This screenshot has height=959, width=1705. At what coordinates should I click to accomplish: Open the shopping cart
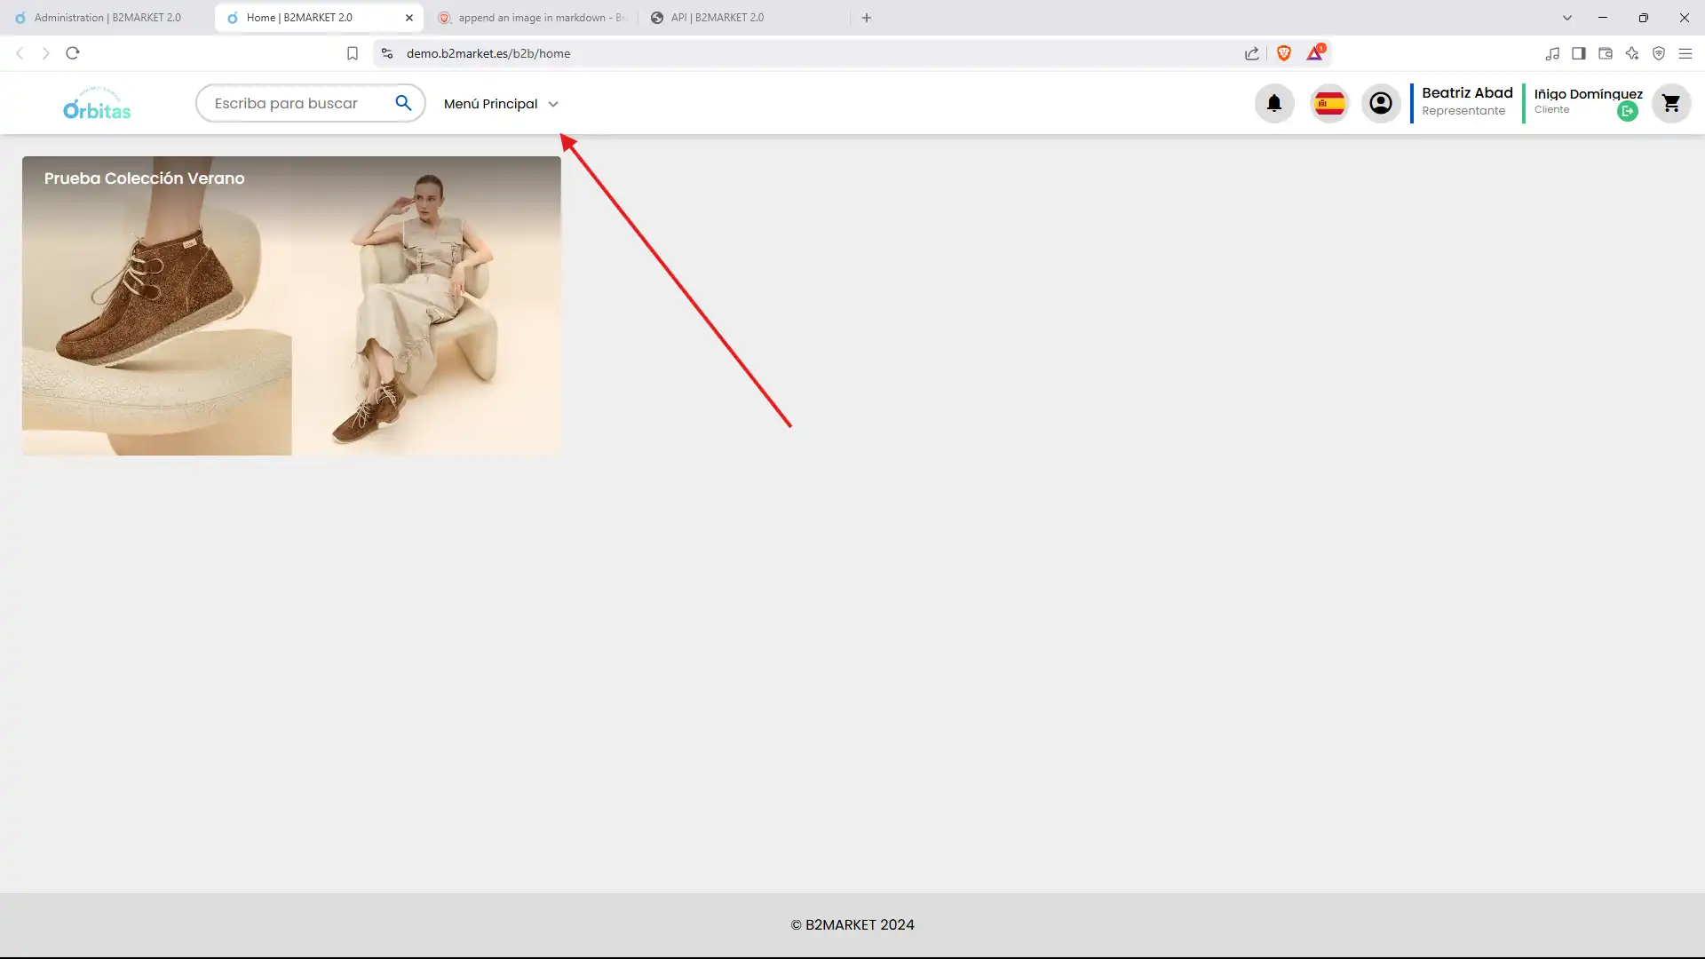[x=1670, y=104]
